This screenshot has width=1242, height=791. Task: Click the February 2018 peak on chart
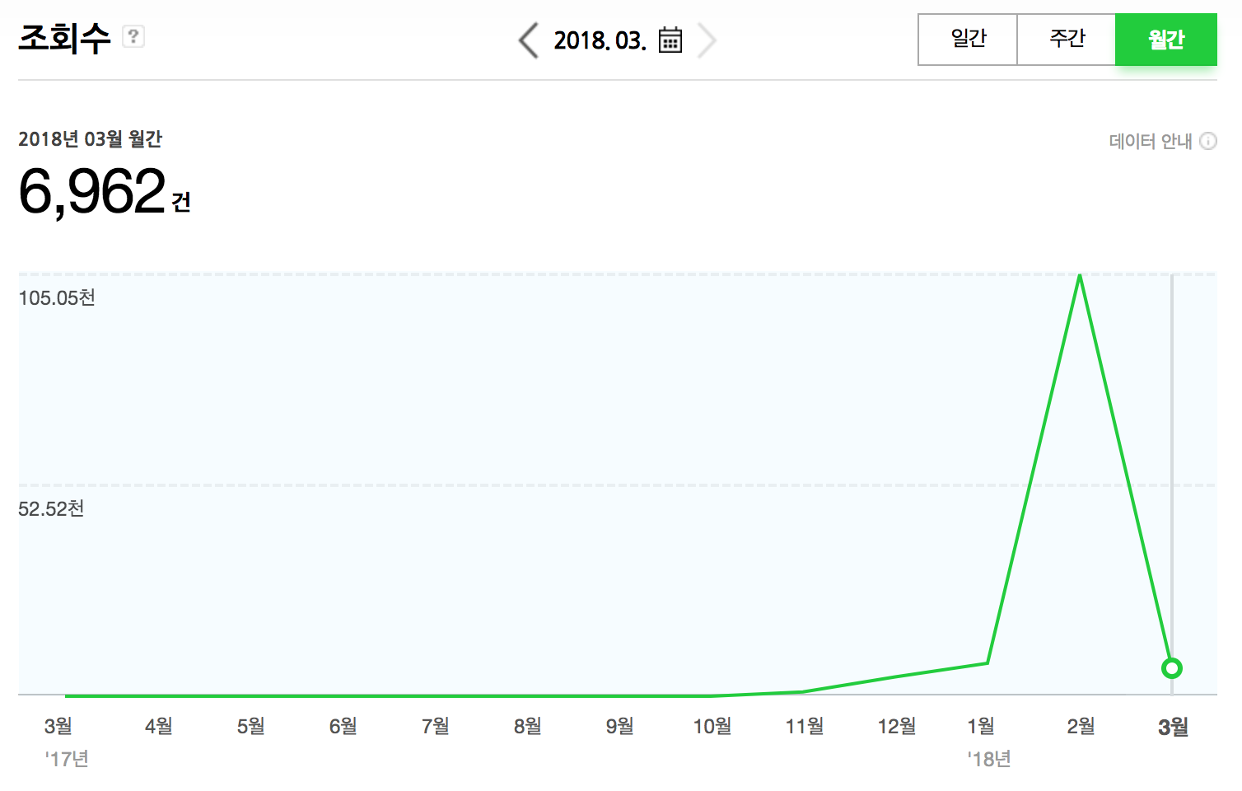1080,275
